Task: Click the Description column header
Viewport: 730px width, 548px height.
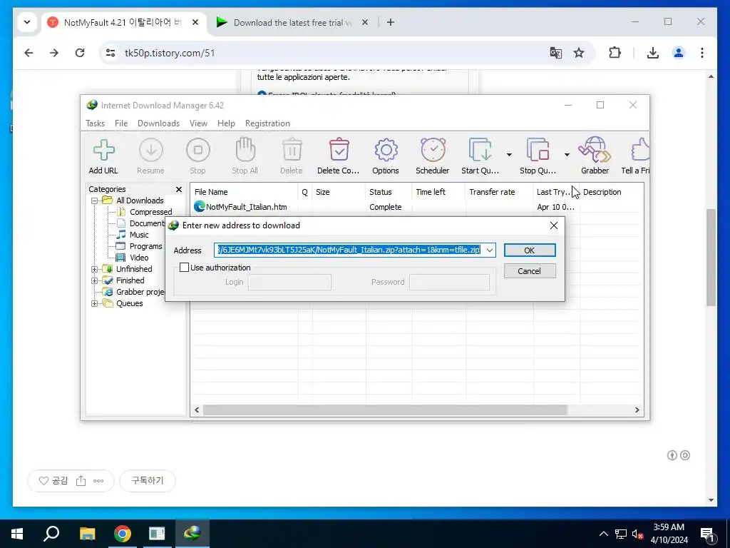Action: tap(612, 192)
